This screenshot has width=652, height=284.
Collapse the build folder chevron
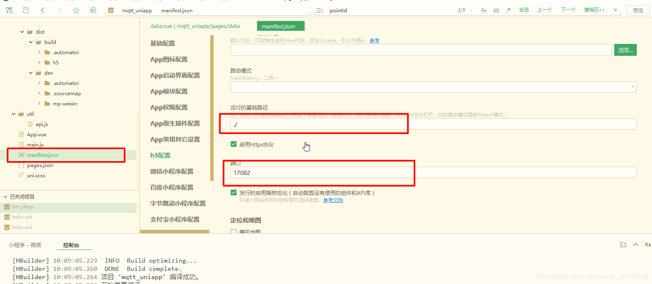click(31, 42)
